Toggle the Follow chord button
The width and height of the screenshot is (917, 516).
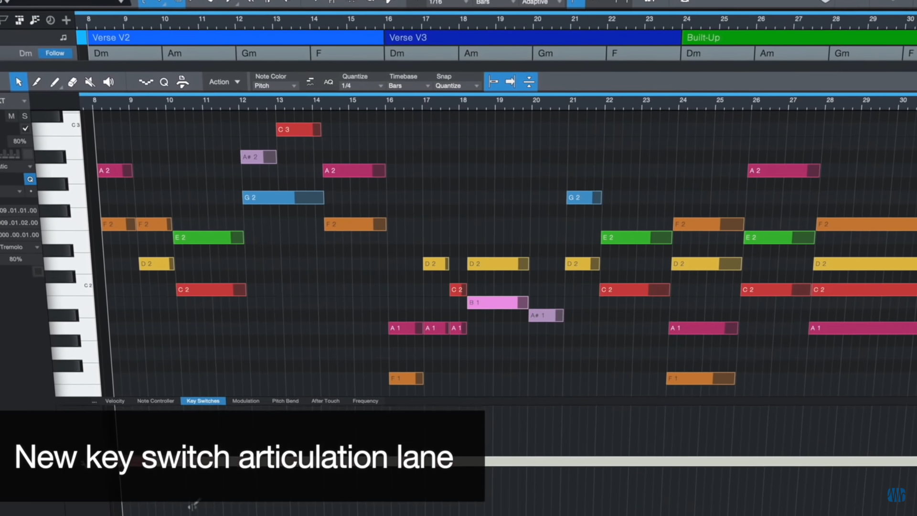pyautogui.click(x=54, y=53)
